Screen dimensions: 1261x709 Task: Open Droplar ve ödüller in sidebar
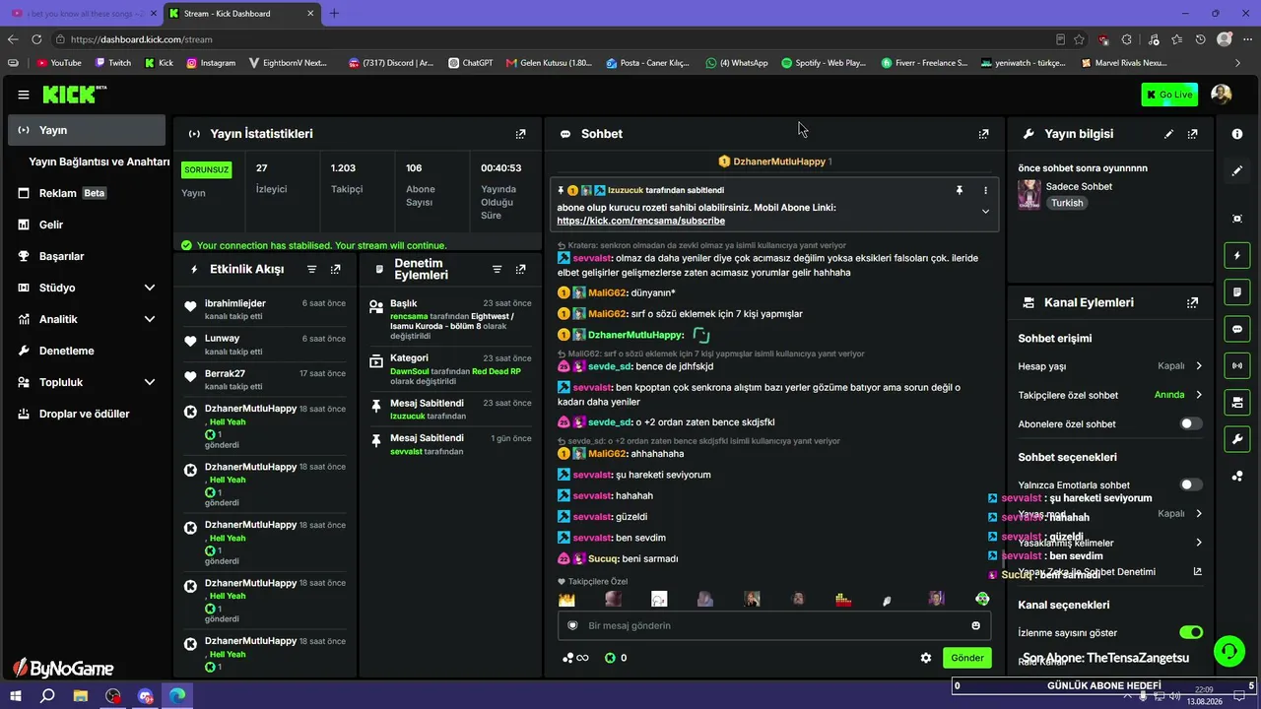(x=87, y=414)
